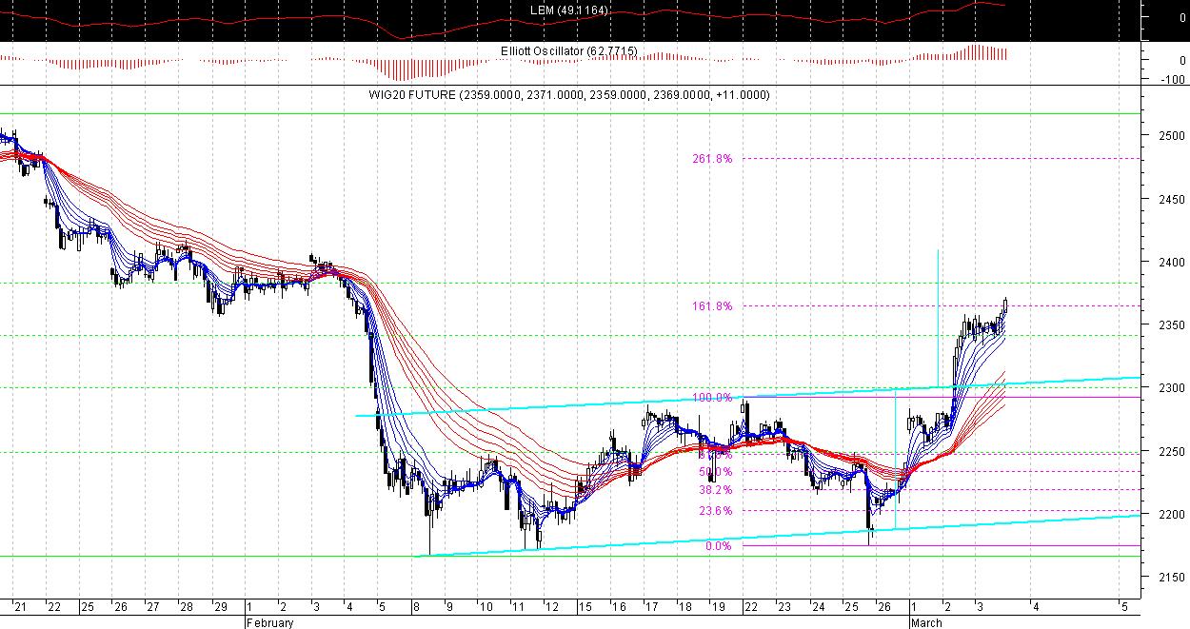Click the 38.2% retracement label
The height and width of the screenshot is (629, 1190).
715,490
